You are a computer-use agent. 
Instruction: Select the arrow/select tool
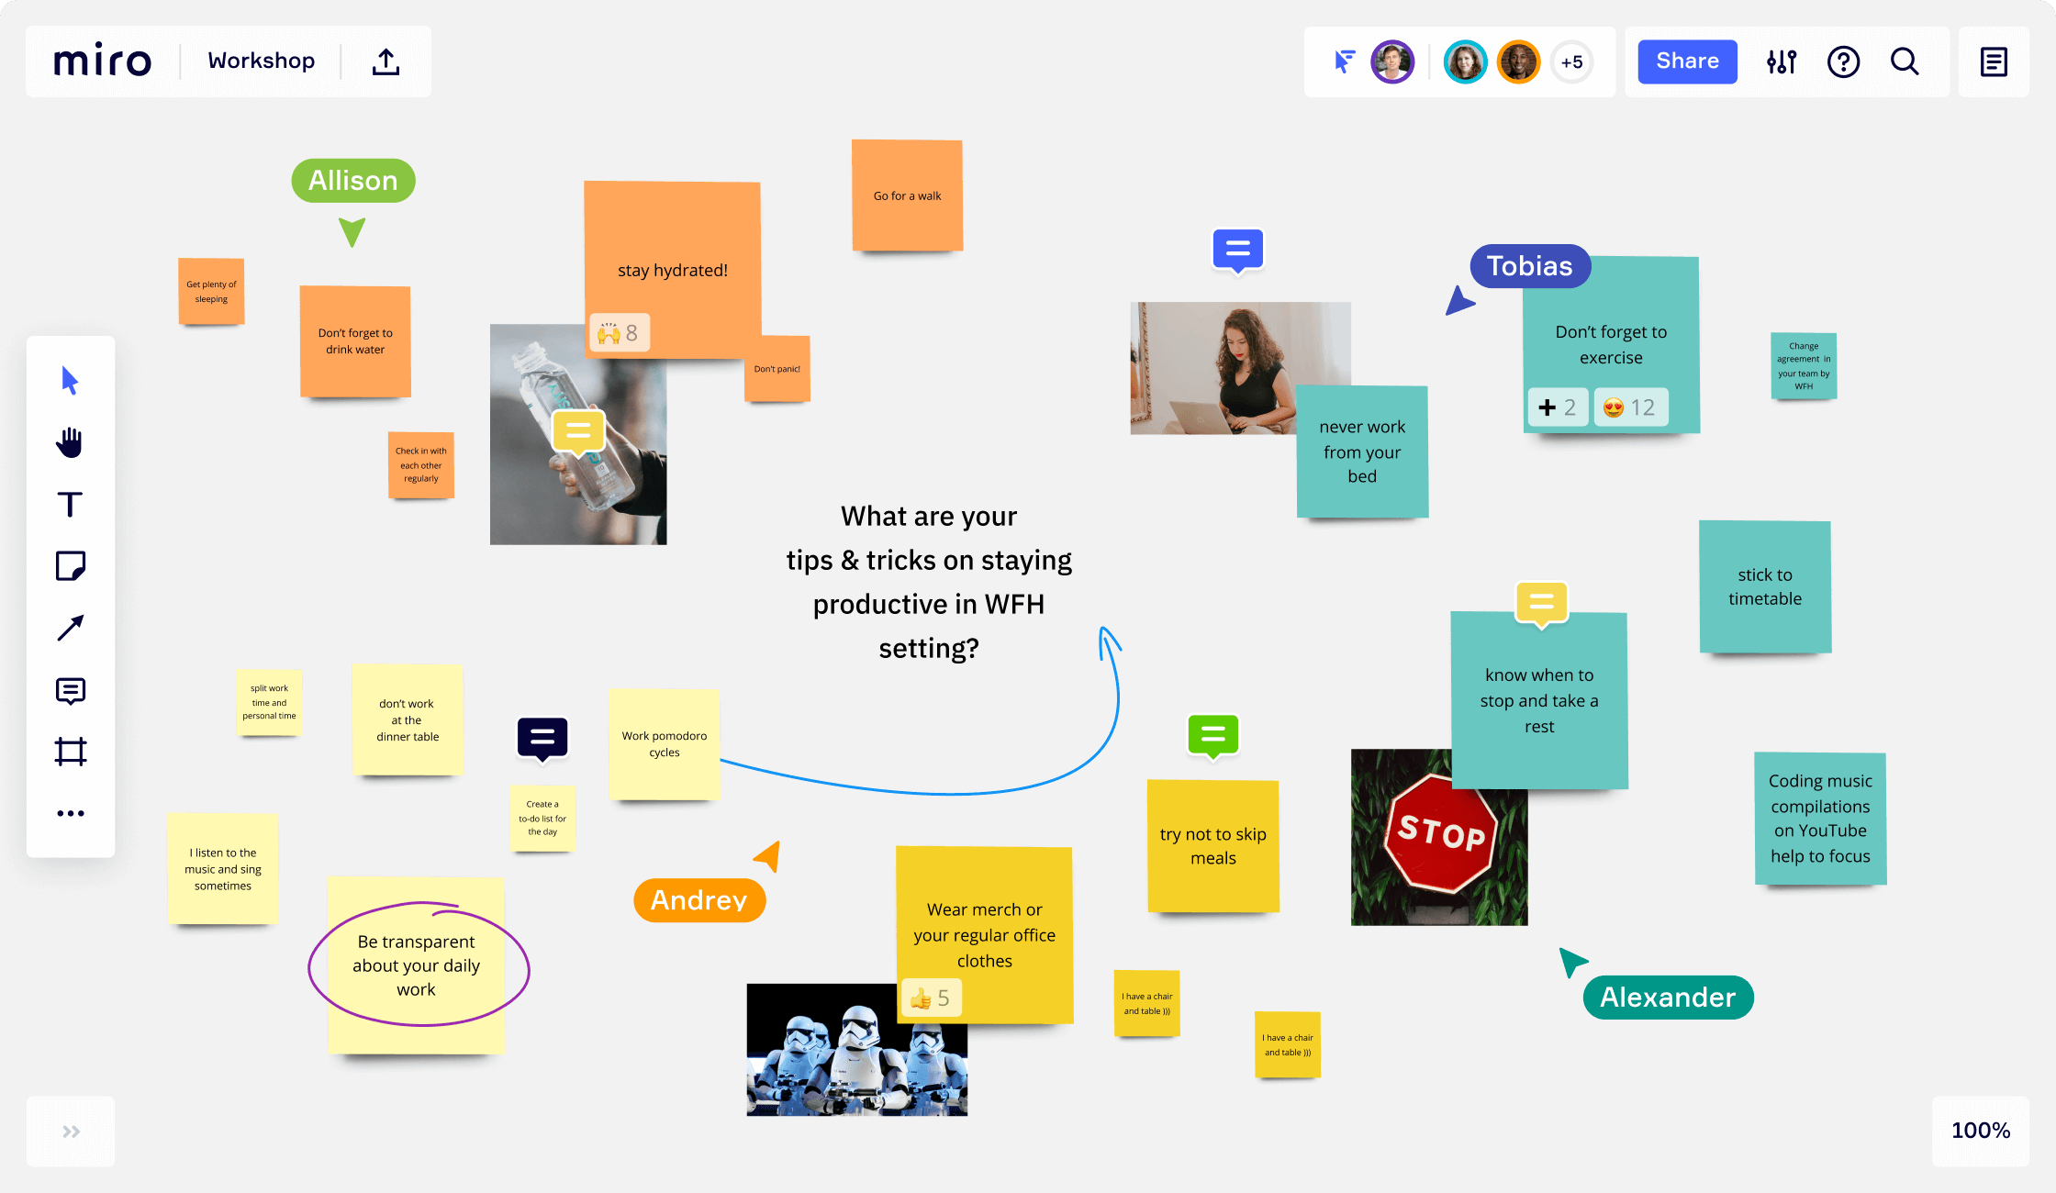[67, 379]
